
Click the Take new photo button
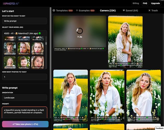click(x=25, y=124)
